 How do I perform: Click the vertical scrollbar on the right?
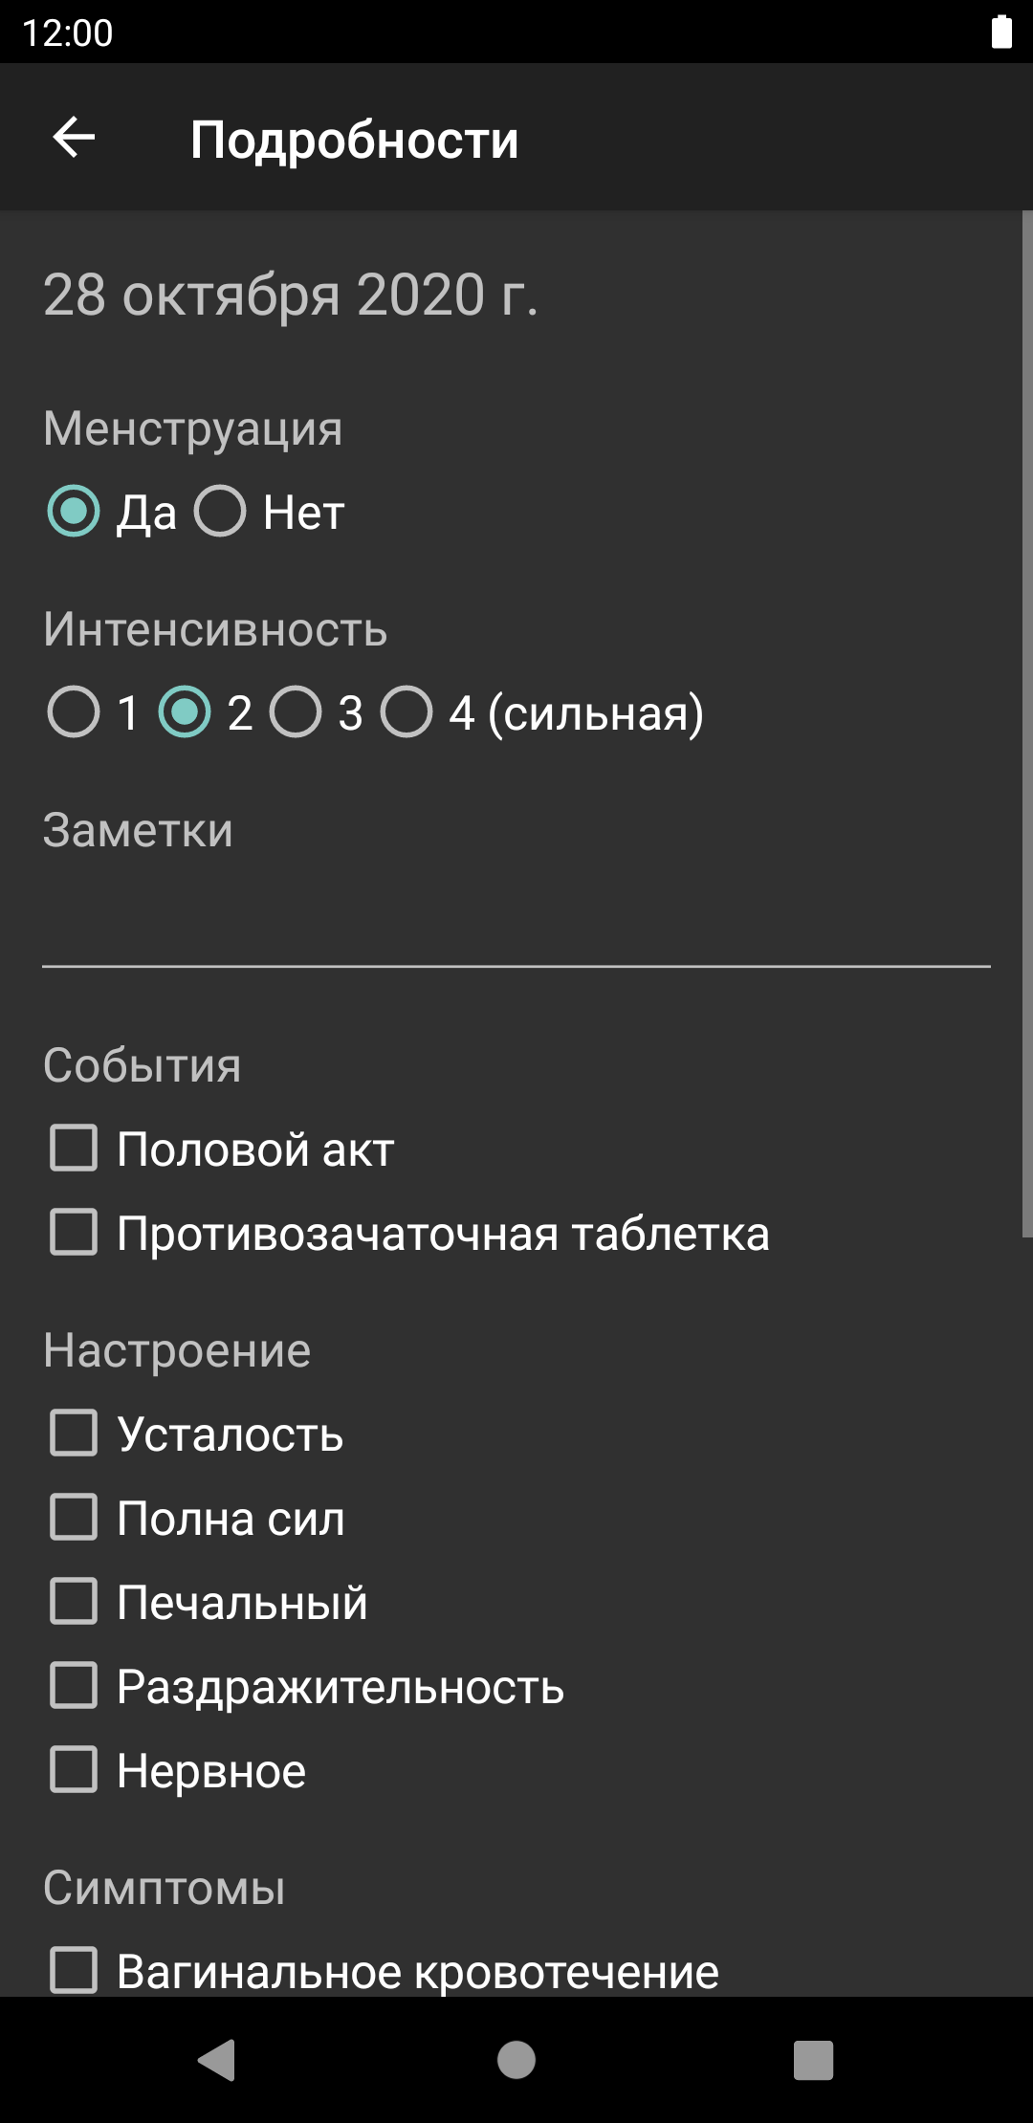(1026, 723)
